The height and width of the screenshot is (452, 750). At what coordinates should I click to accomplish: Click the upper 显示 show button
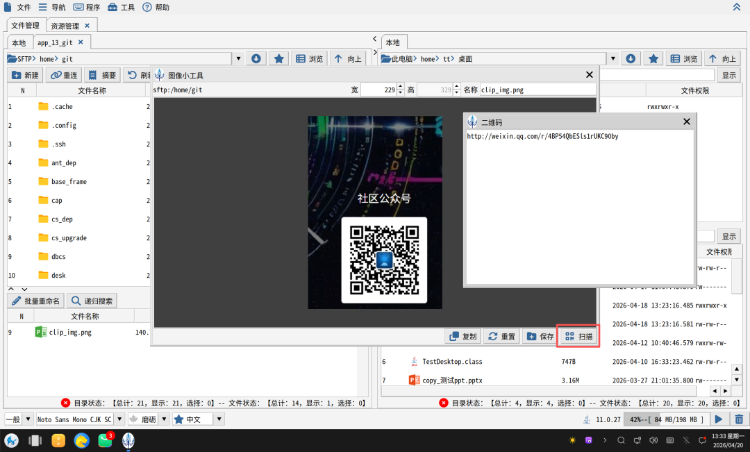pyautogui.click(x=729, y=75)
